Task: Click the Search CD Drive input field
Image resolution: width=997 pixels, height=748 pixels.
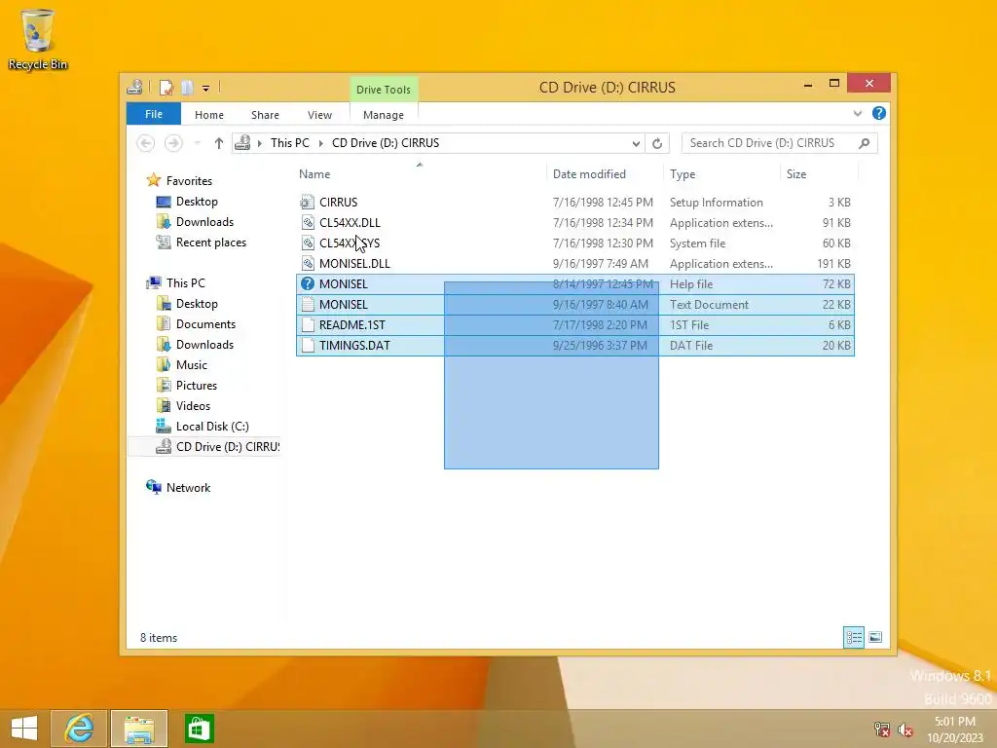Action: pos(769,143)
